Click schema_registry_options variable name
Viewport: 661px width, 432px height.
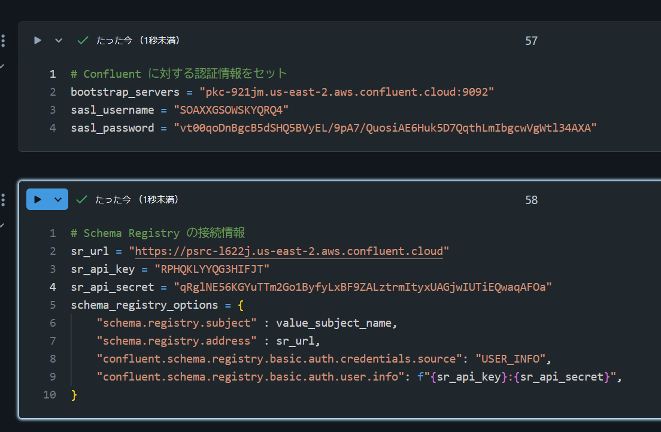pos(144,305)
